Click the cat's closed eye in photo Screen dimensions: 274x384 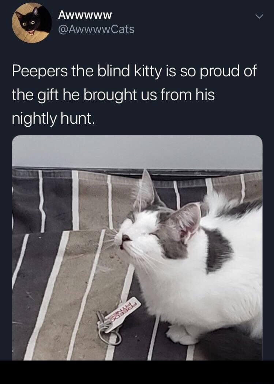pyautogui.click(x=155, y=235)
